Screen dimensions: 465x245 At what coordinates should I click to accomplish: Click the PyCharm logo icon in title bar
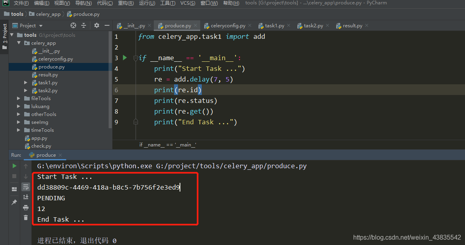(x=6, y=3)
